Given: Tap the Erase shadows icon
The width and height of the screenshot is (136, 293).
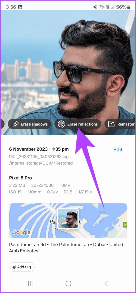Looking at the screenshot, I should [15, 124].
